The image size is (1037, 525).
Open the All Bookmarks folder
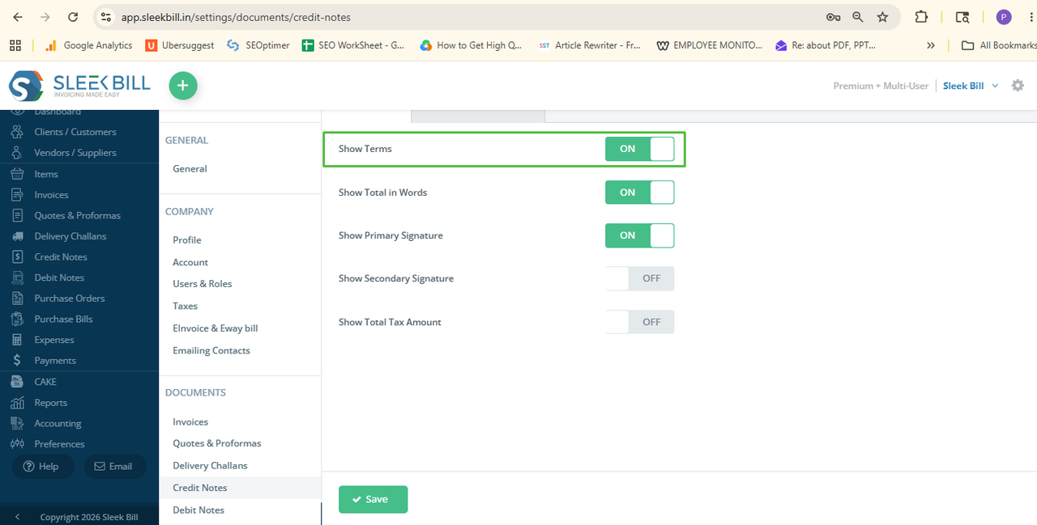(x=999, y=45)
